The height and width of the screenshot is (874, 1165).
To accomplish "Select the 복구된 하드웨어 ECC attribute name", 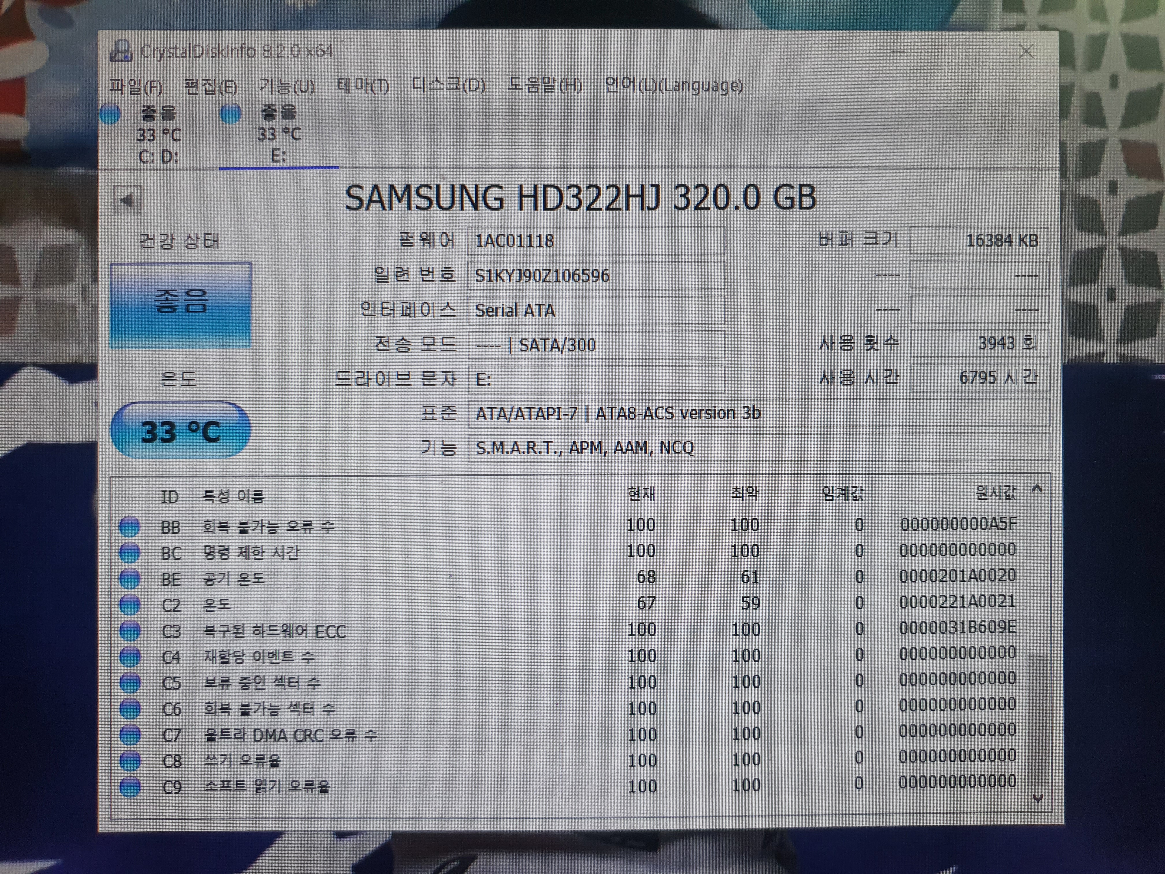I will pos(274,631).
